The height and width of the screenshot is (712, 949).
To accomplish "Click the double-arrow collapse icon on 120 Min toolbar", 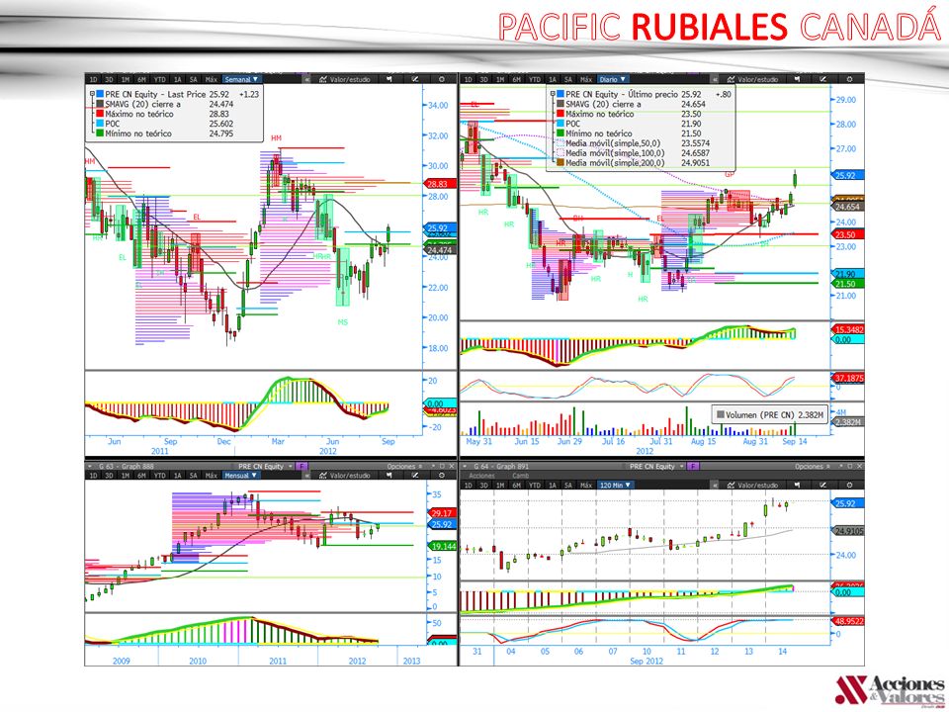I will (715, 485).
